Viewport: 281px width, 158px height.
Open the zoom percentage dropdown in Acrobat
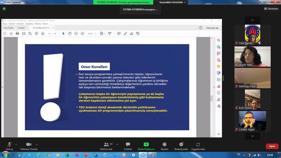pos(95,34)
